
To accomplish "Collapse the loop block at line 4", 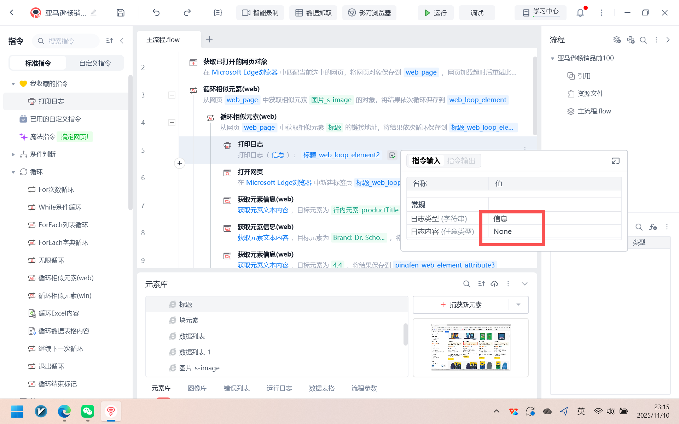I will point(172,123).
